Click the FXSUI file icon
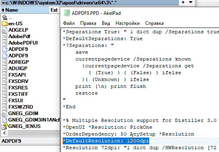The image size is (219, 152). [4, 101]
